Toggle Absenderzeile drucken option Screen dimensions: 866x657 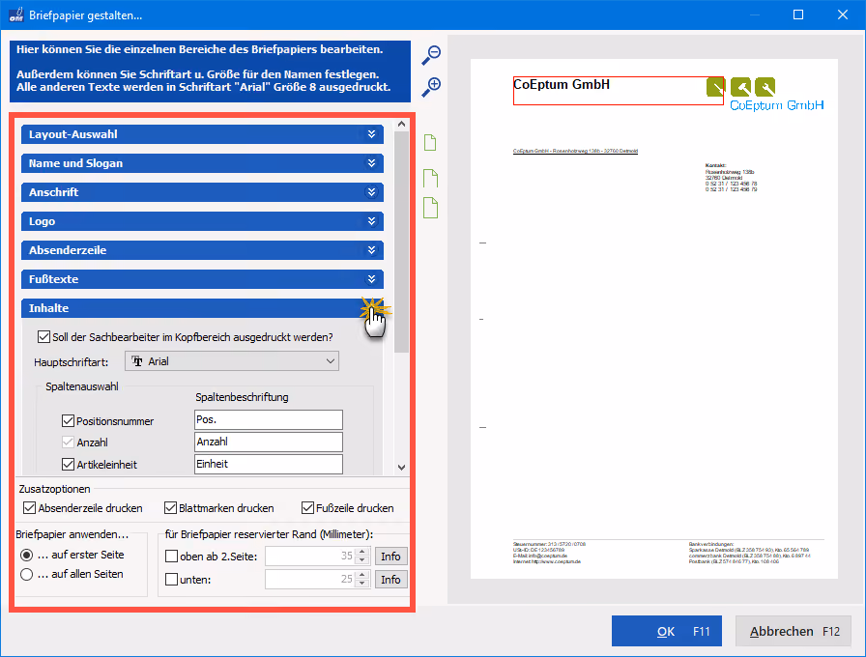[x=29, y=508]
